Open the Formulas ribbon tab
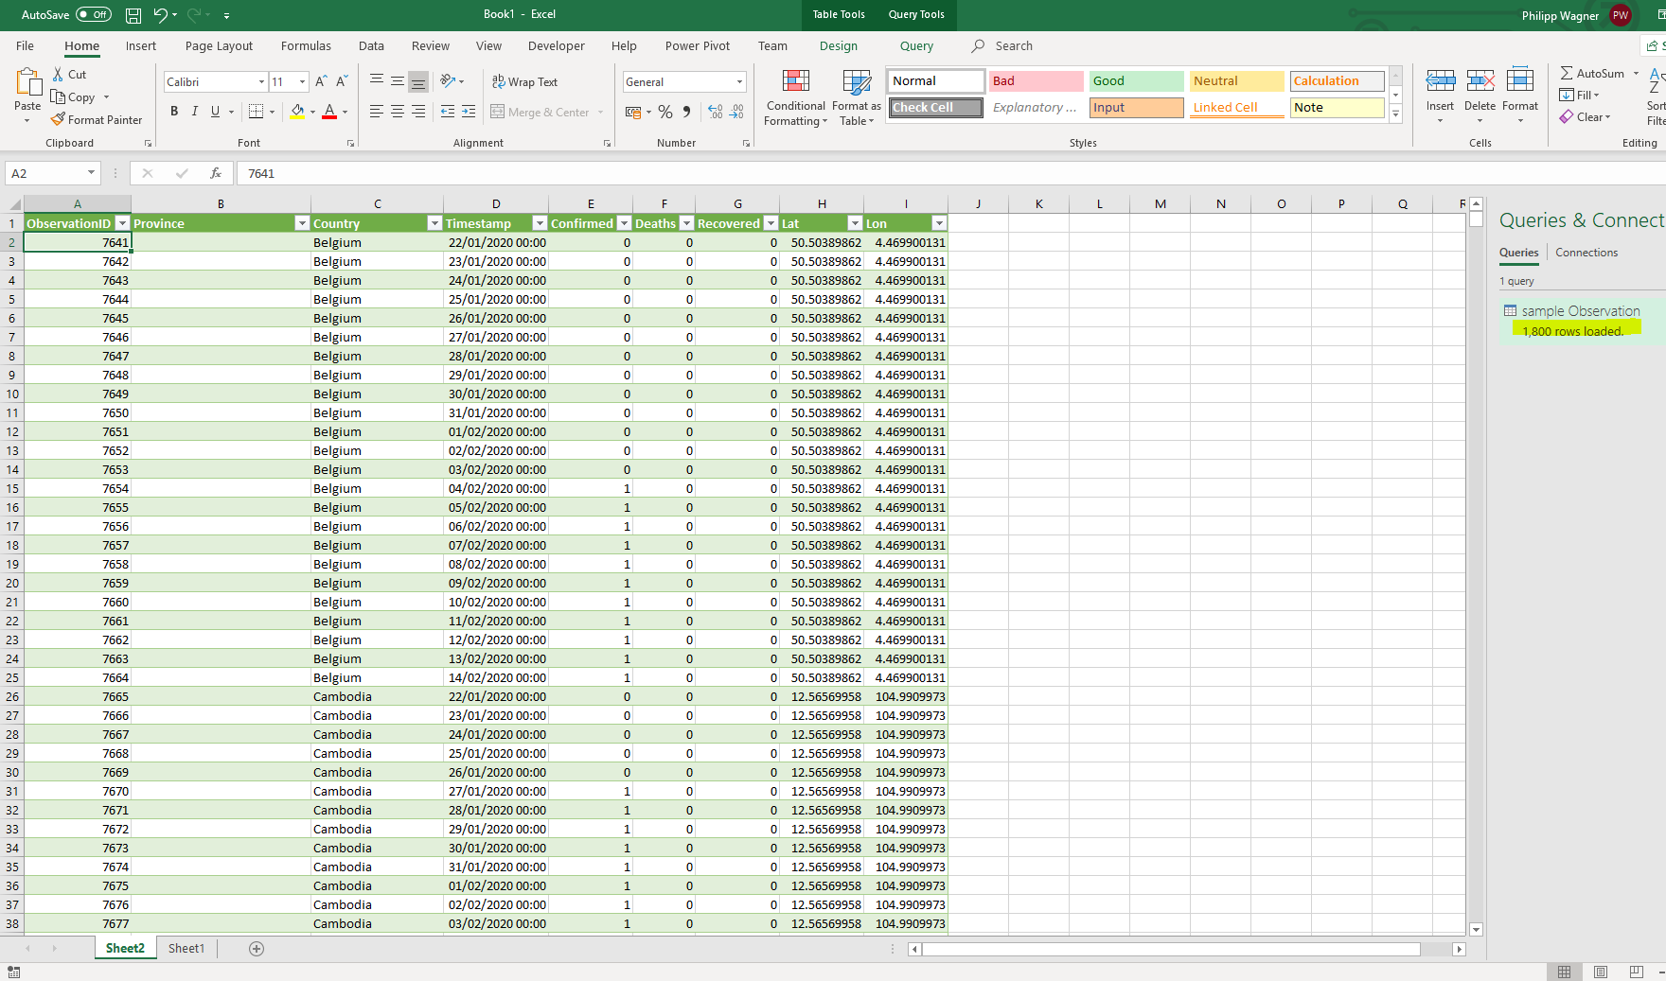The width and height of the screenshot is (1666, 981). click(306, 45)
